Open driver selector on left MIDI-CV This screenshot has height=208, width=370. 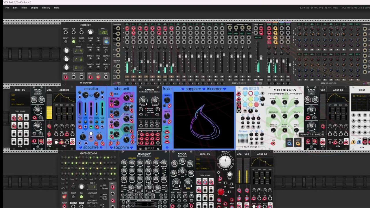20,95
